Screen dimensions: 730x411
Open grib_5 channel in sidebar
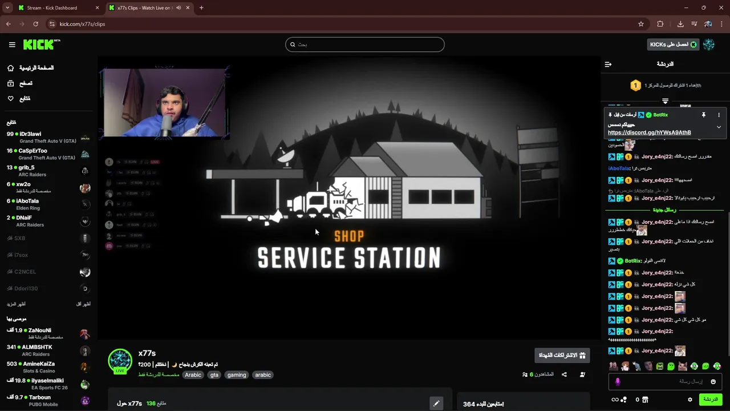coord(48,171)
